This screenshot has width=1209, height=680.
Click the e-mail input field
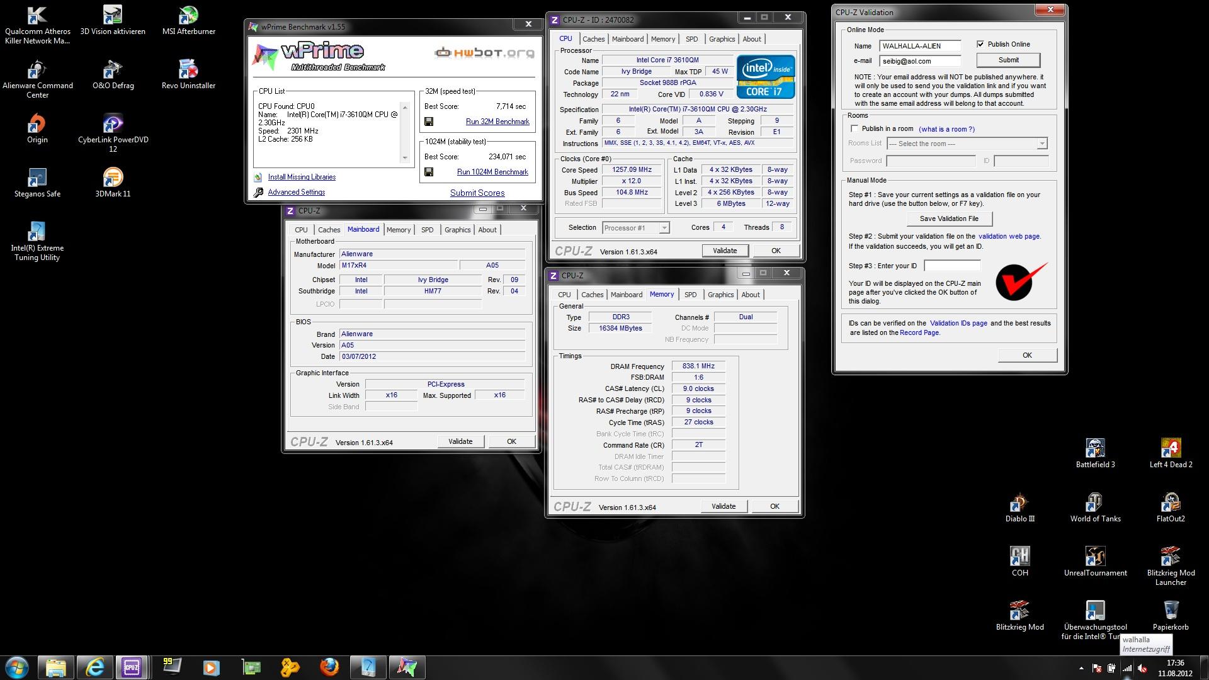[x=920, y=61]
